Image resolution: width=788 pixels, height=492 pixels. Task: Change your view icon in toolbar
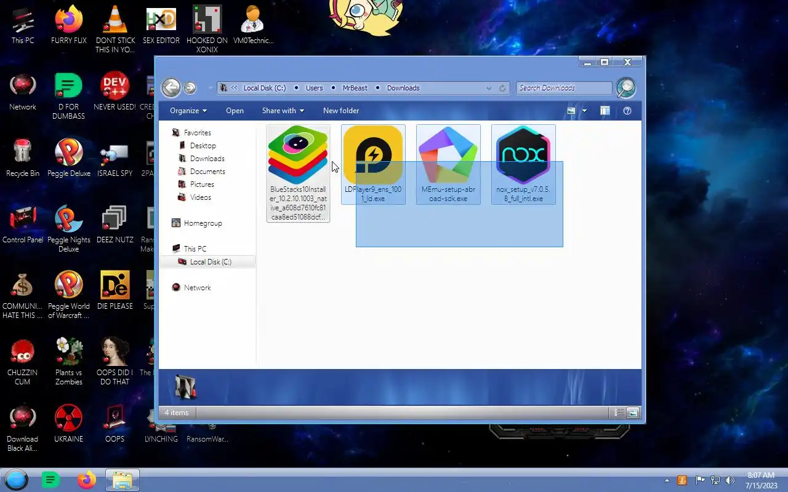(571, 111)
